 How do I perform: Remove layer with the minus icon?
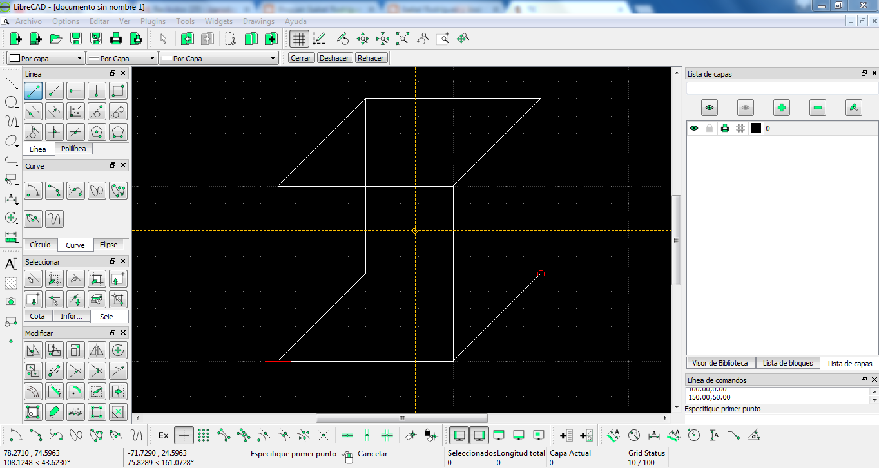tap(818, 108)
